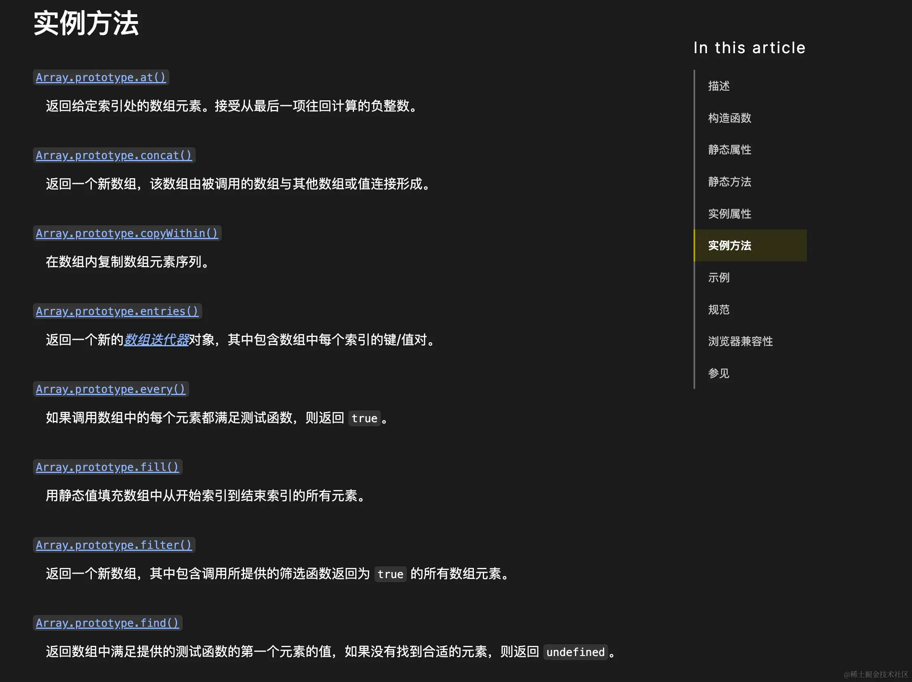912x682 pixels.
Task: Select 实例属性 in the table of contents
Action: (729, 214)
